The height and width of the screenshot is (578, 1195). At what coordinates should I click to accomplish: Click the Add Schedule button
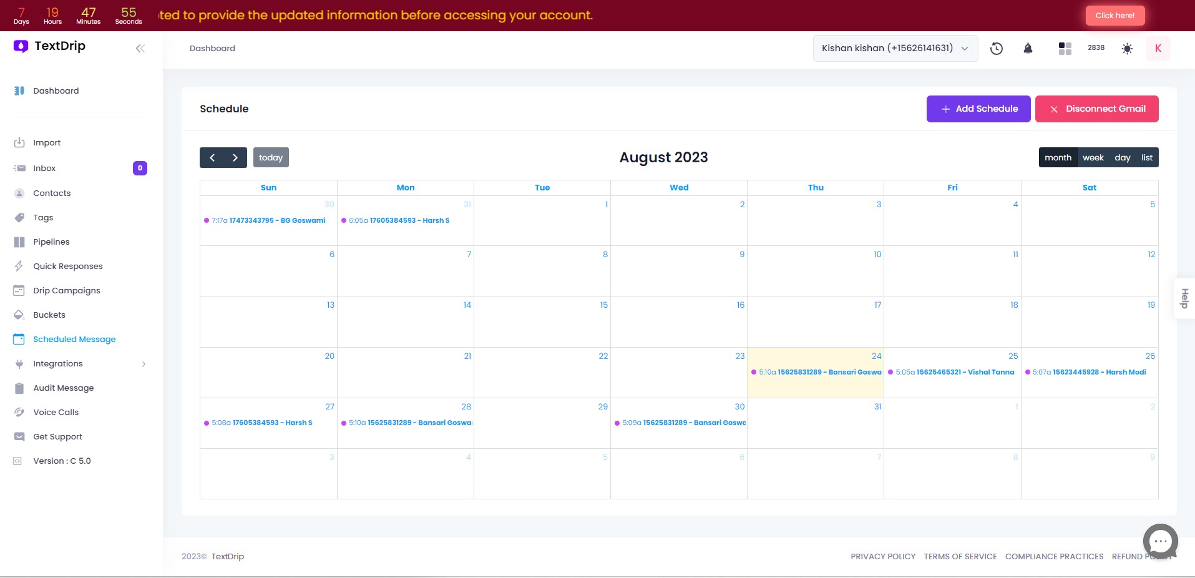click(x=978, y=109)
